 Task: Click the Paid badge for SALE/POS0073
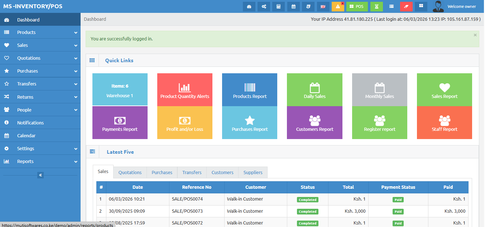(x=398, y=212)
